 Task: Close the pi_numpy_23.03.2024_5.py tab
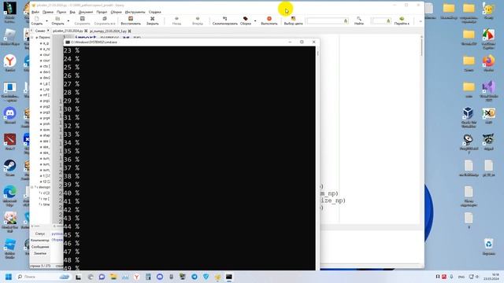129,31
